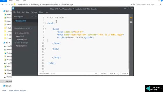Image resolution: width=163 pixels, height=92 pixels.
Task: Click linting status circle in status bar
Action: tap(118, 74)
